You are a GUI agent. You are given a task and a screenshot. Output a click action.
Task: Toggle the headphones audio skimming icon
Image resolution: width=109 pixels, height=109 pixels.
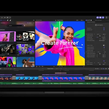point(102,69)
